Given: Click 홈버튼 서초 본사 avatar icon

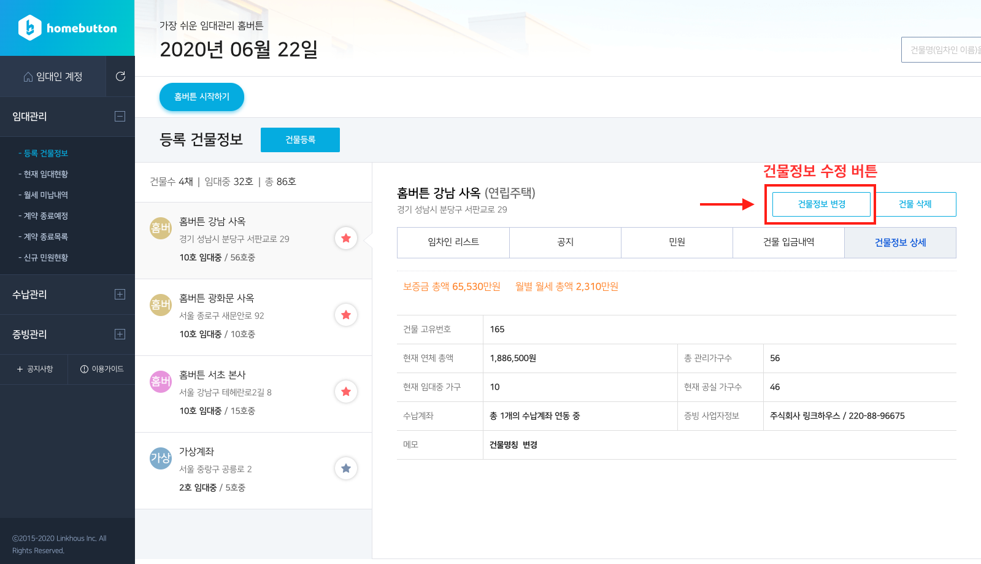Looking at the screenshot, I should coord(161,382).
